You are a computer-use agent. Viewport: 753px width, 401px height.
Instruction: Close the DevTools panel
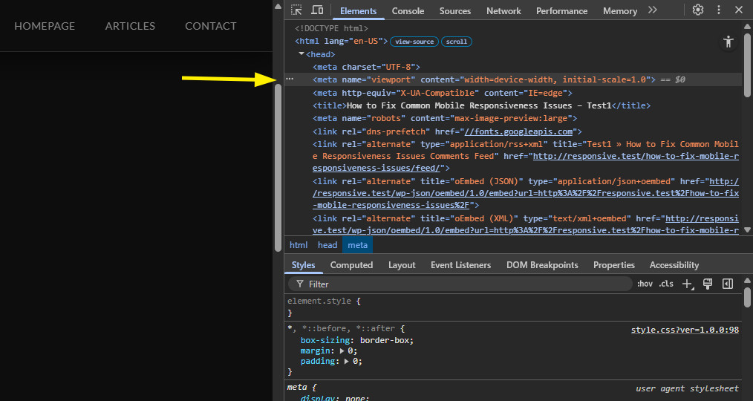[x=739, y=10]
